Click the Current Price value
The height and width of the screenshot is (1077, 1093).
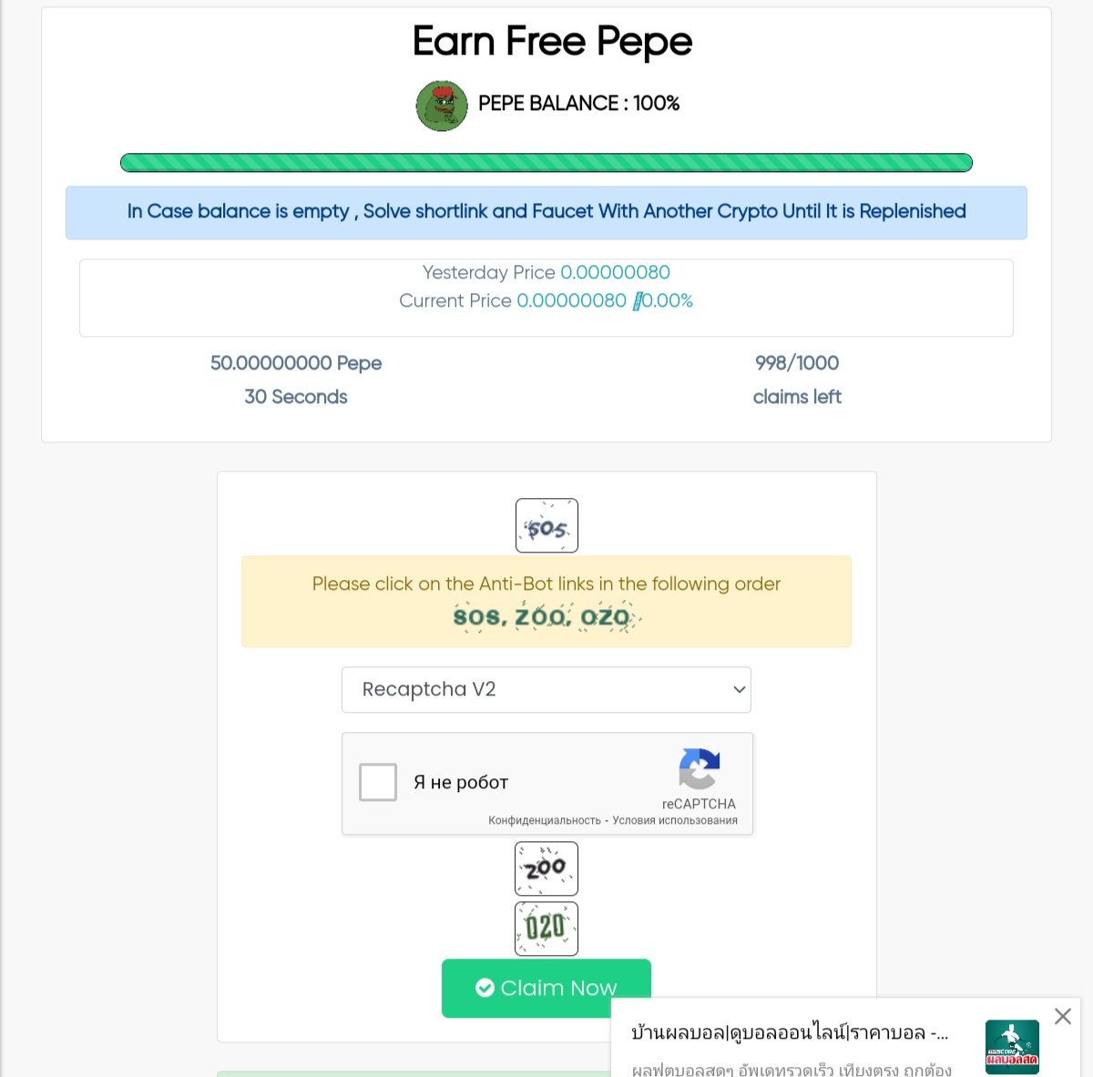tap(571, 300)
